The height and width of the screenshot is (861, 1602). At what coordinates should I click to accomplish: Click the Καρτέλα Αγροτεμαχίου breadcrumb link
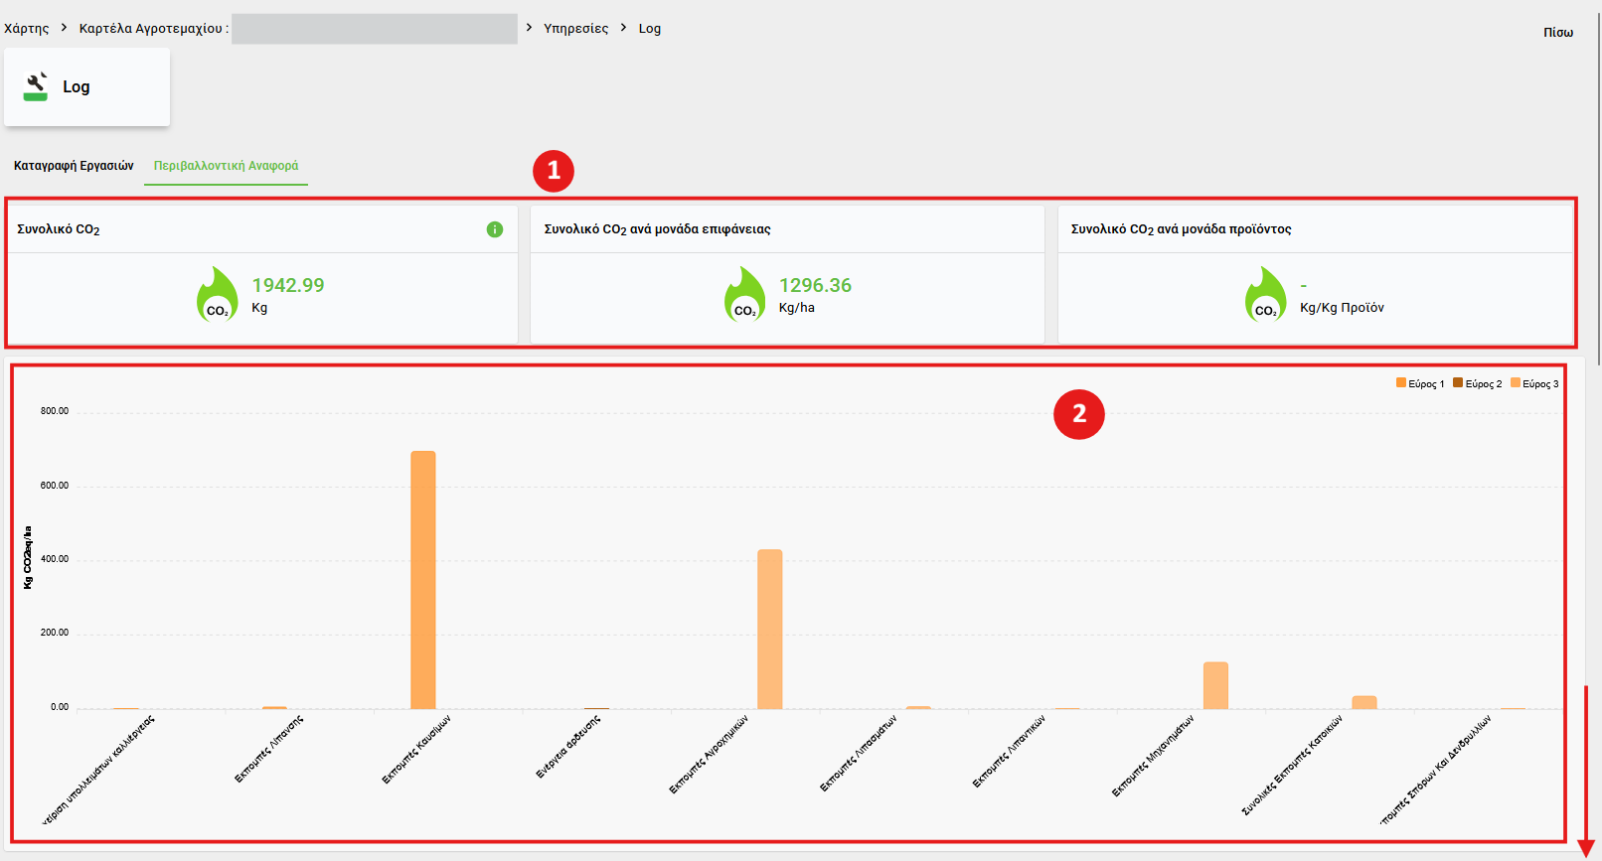(153, 28)
